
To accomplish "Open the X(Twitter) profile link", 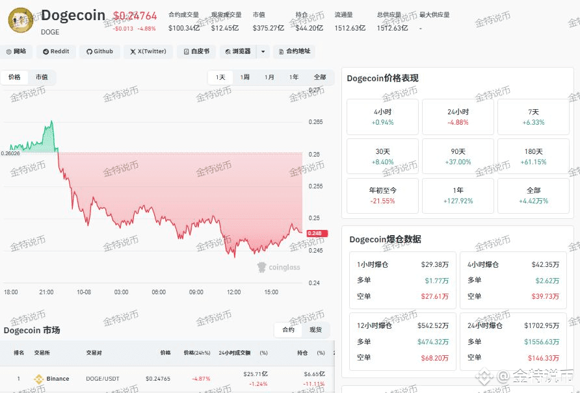I will 148,51.
